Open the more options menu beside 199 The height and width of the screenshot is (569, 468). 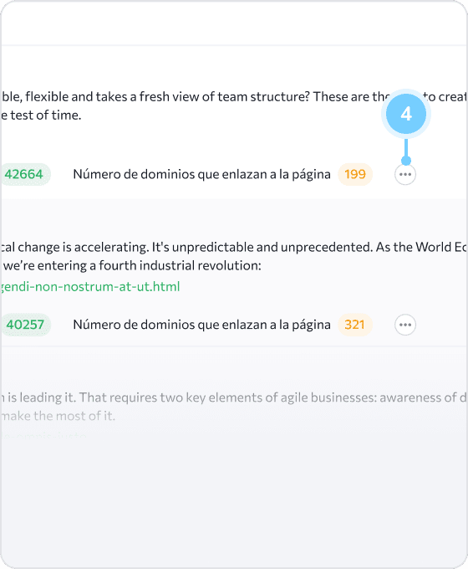[405, 175]
